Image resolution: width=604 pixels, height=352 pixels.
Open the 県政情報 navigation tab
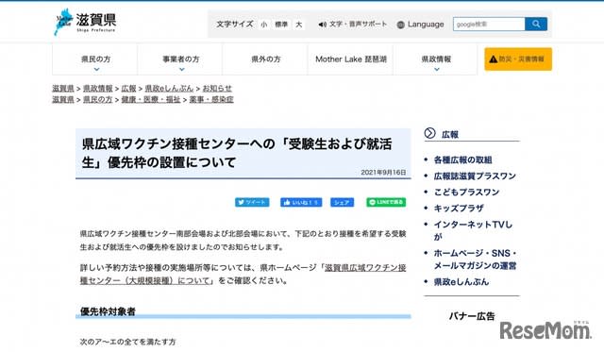pos(436,59)
